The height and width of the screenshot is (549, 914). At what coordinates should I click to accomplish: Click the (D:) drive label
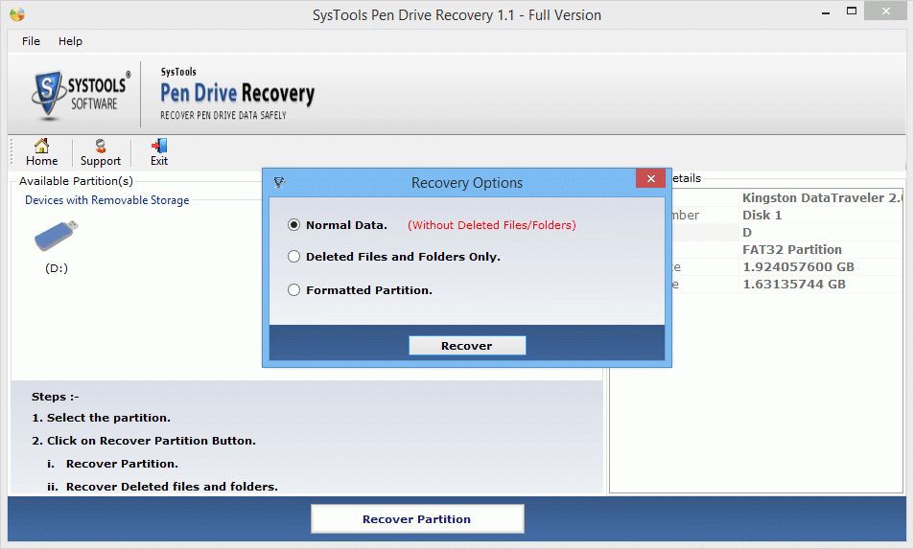click(57, 268)
